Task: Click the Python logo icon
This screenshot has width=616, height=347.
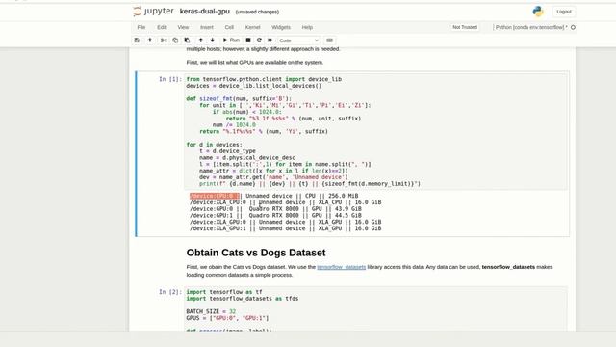Action: [538, 12]
